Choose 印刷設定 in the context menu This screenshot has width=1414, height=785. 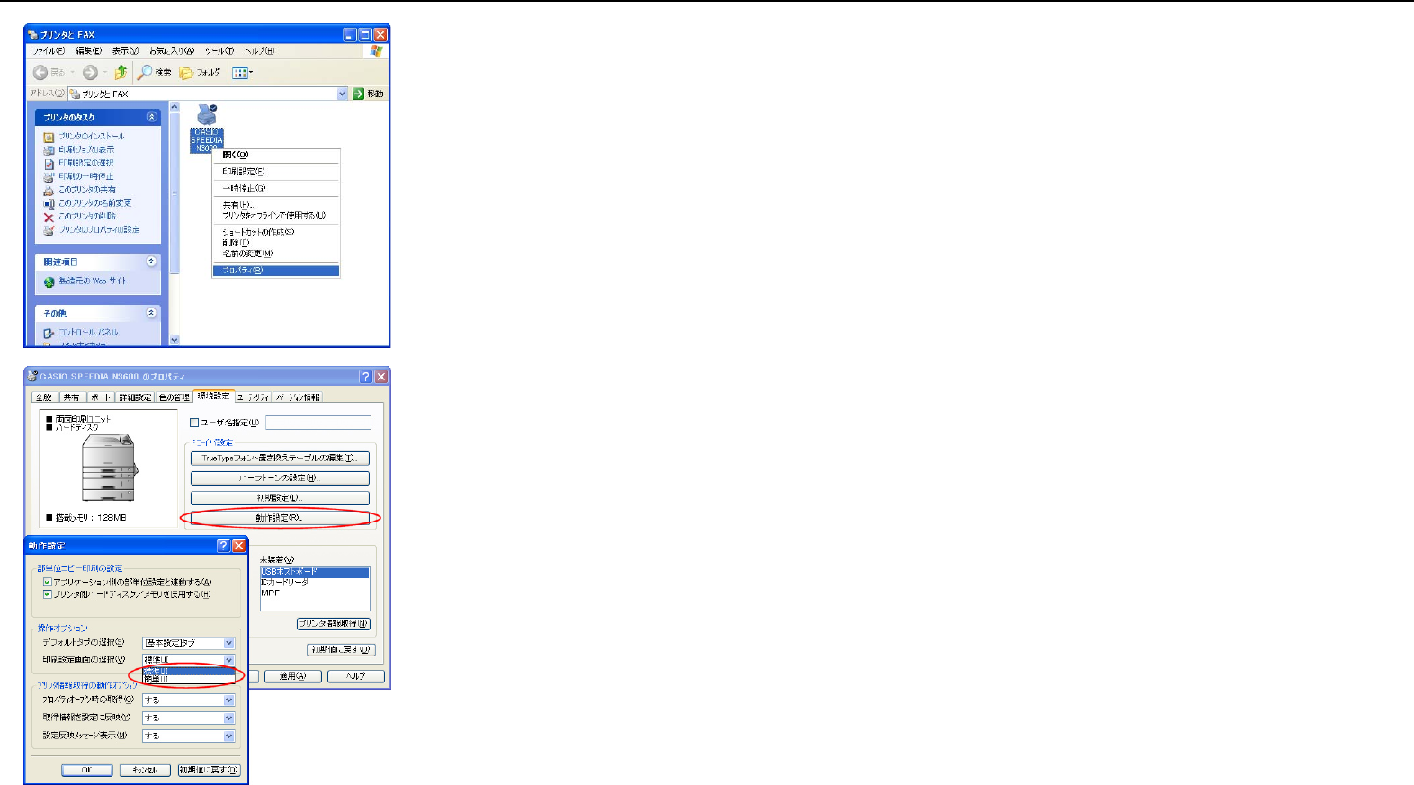coord(276,172)
